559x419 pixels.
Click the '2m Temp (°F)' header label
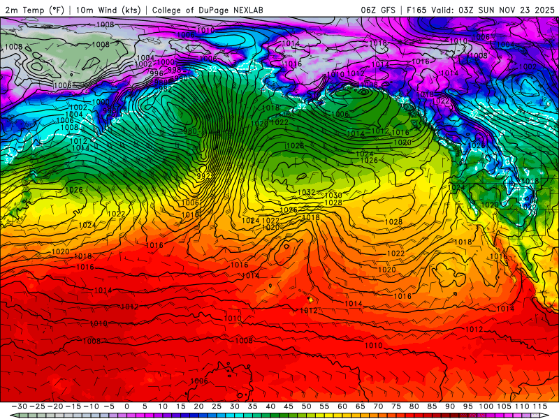pos(34,10)
